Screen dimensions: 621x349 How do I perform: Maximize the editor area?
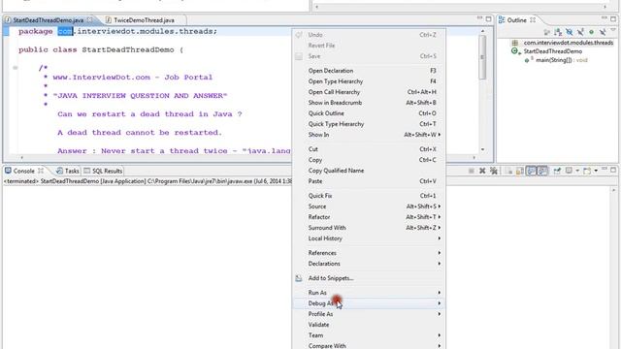point(488,19)
